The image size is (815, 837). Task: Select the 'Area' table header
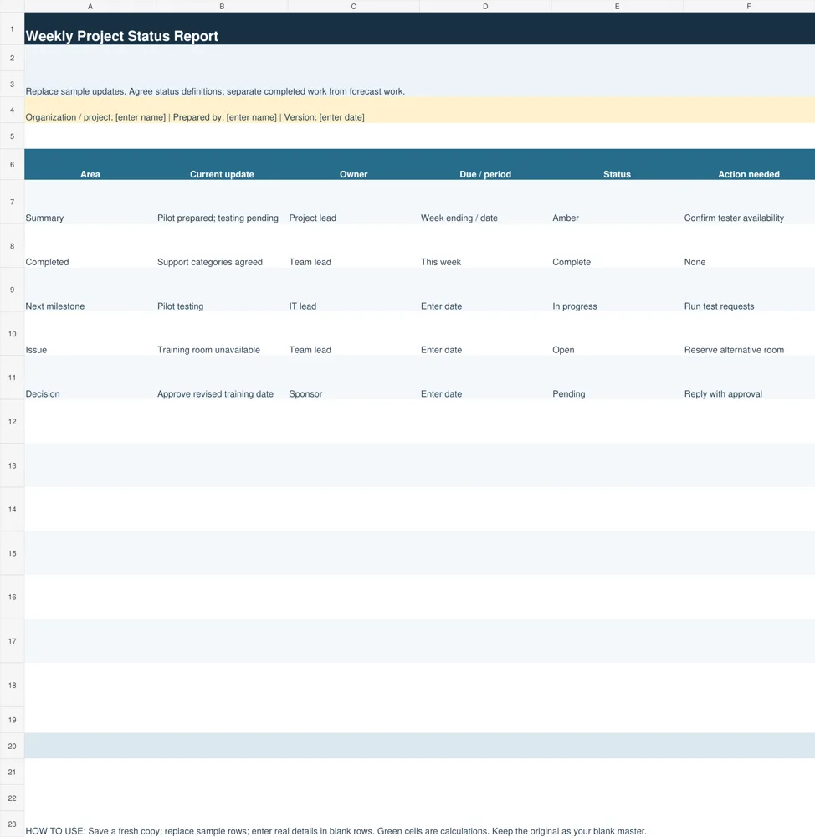coord(90,164)
